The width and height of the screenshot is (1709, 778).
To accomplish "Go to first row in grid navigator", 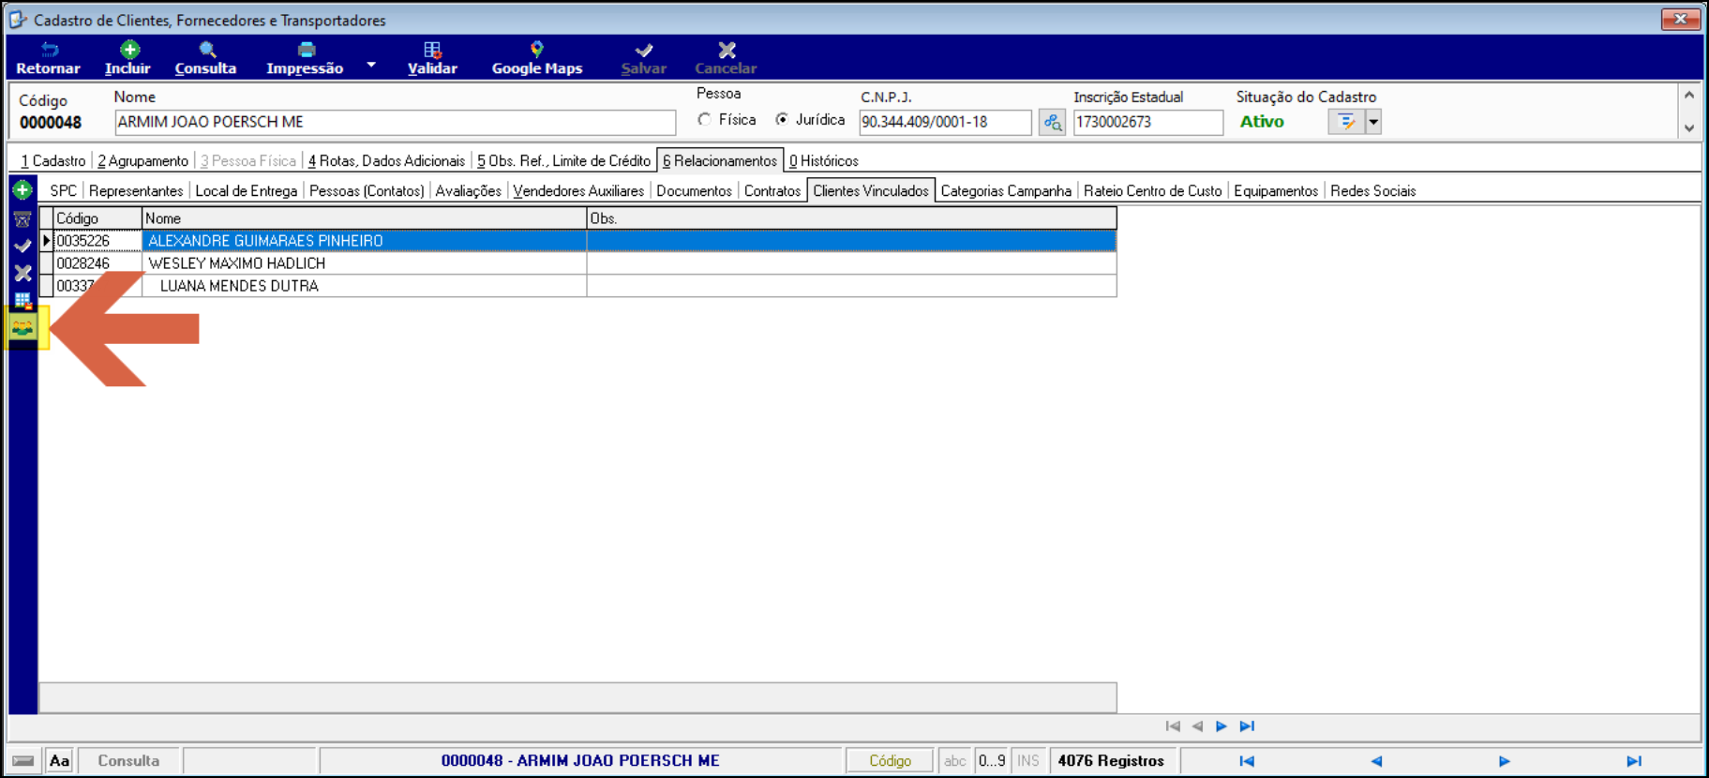I will pyautogui.click(x=1173, y=726).
